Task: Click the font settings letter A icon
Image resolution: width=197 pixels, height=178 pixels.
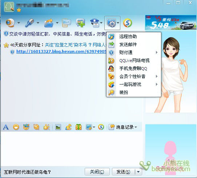Action: 6,127
